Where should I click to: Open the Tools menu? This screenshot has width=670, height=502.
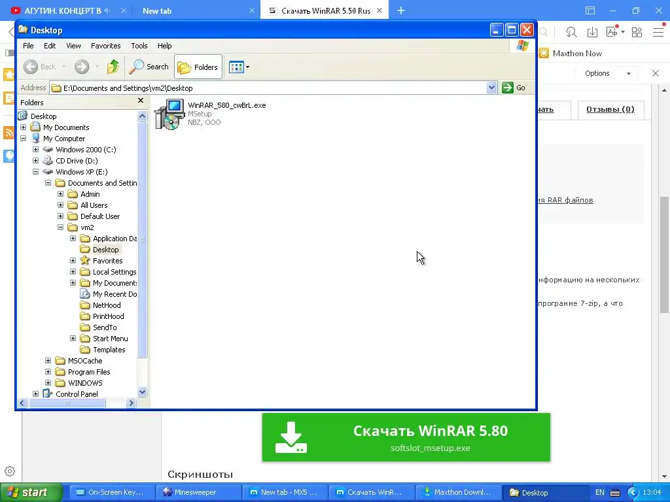[x=139, y=46]
